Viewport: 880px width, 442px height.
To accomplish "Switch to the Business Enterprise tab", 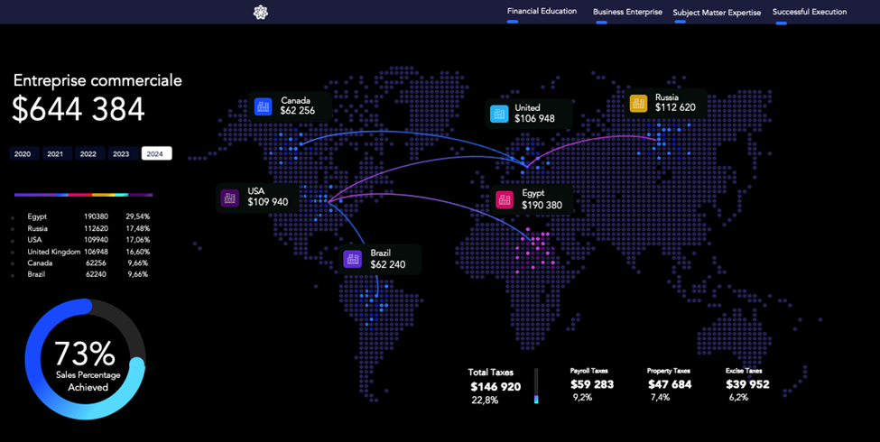I will 627,13.
